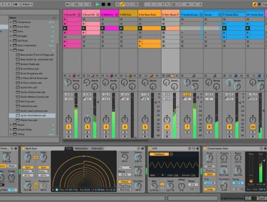This screenshot has width=267, height=202.
Task: Toggle Back Door device on/off switch
Action: pos(23,148)
